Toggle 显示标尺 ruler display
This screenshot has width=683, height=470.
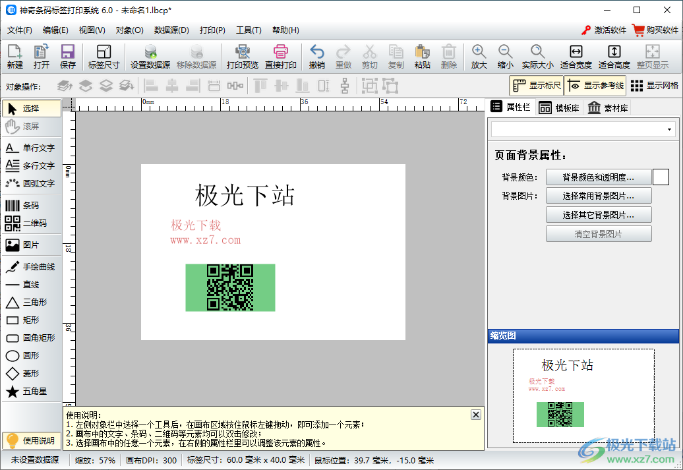(x=536, y=86)
